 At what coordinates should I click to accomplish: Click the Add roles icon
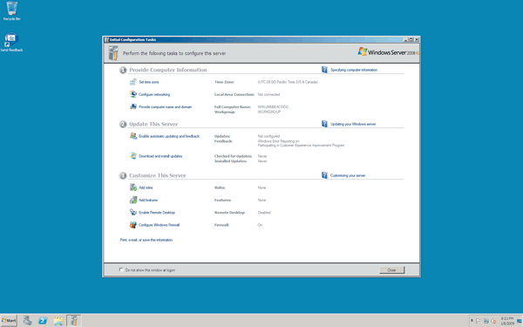click(133, 187)
